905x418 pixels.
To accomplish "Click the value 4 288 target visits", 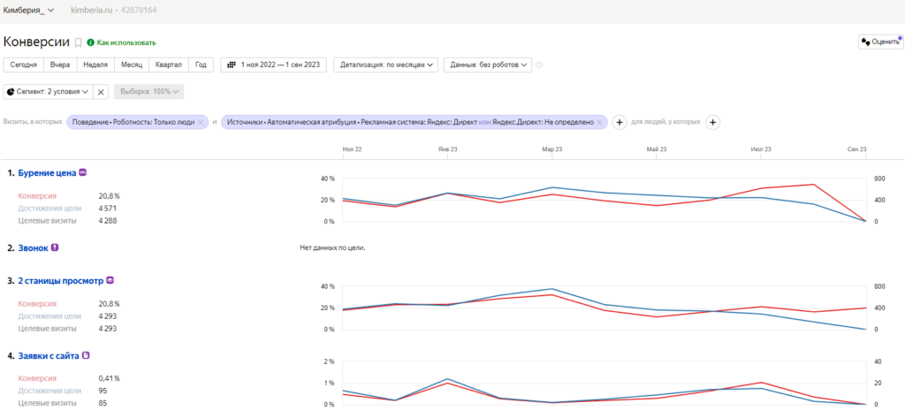I will (x=108, y=221).
